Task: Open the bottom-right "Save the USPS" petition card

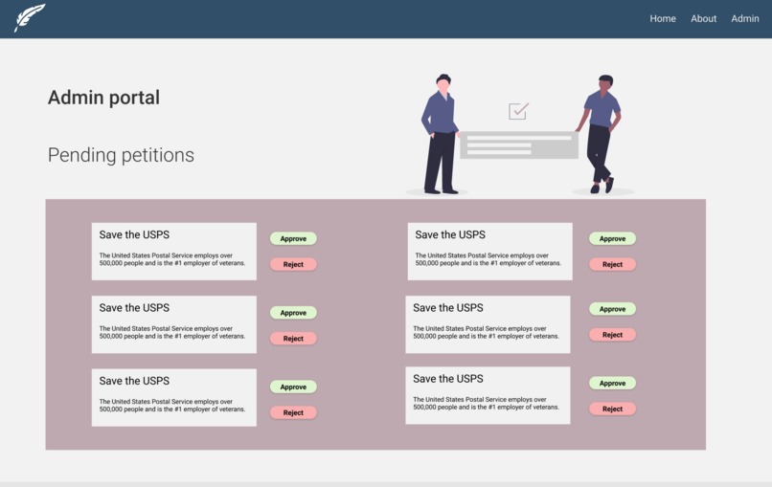Action: tap(488, 395)
